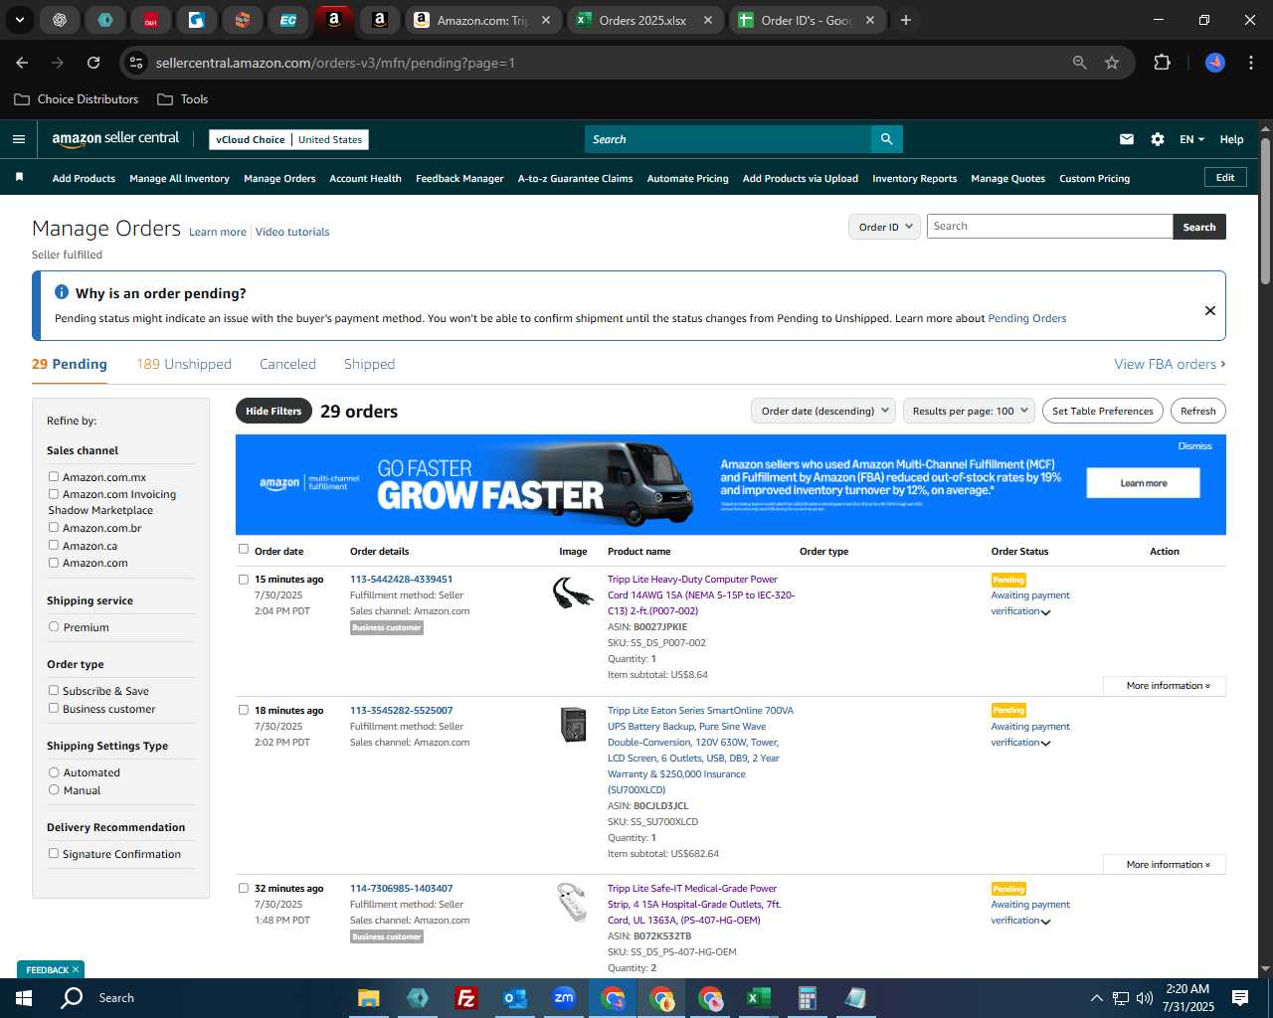Click the medical-grade power strip thumbnail
Screen dimensions: 1273x1018
coord(573,903)
